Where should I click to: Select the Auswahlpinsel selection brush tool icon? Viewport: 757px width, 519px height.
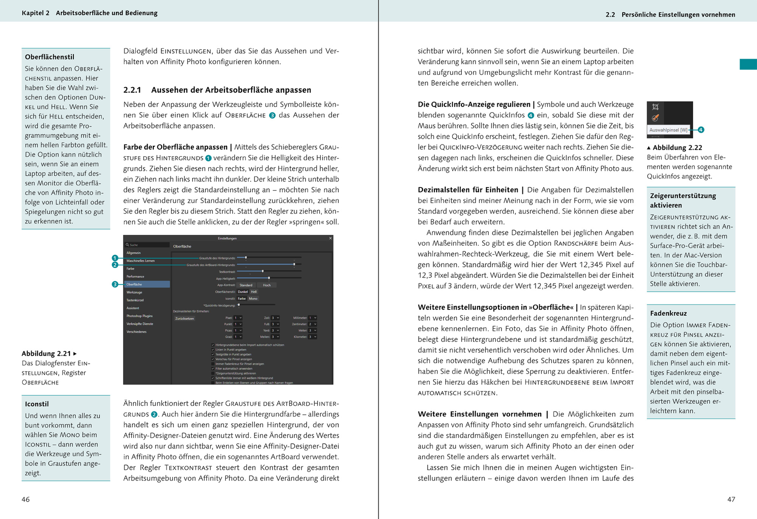pos(655,118)
